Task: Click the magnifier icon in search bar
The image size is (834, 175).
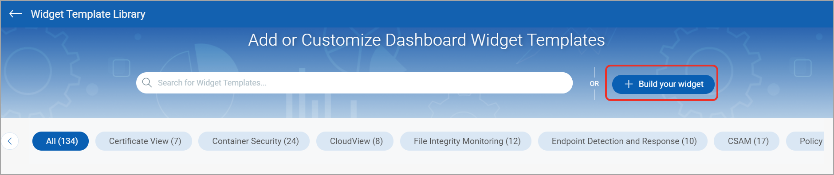Action: (x=147, y=83)
